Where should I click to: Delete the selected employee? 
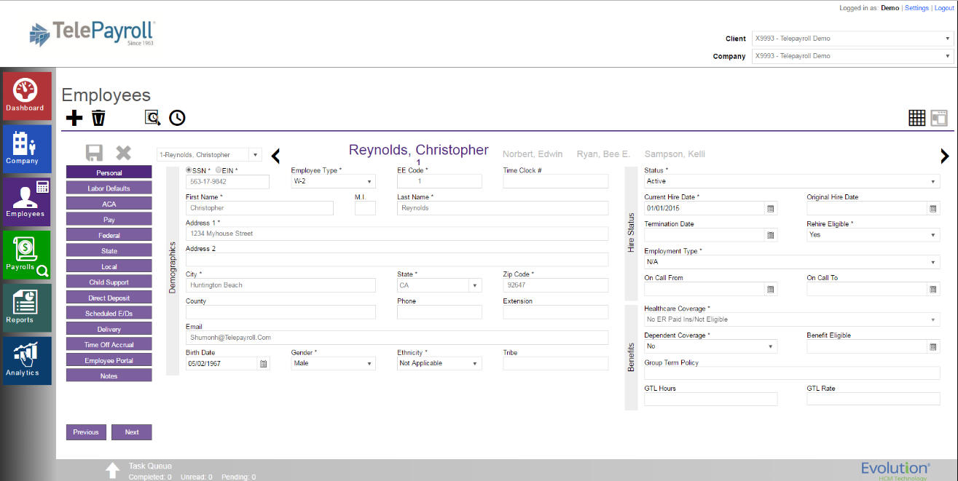(x=98, y=117)
